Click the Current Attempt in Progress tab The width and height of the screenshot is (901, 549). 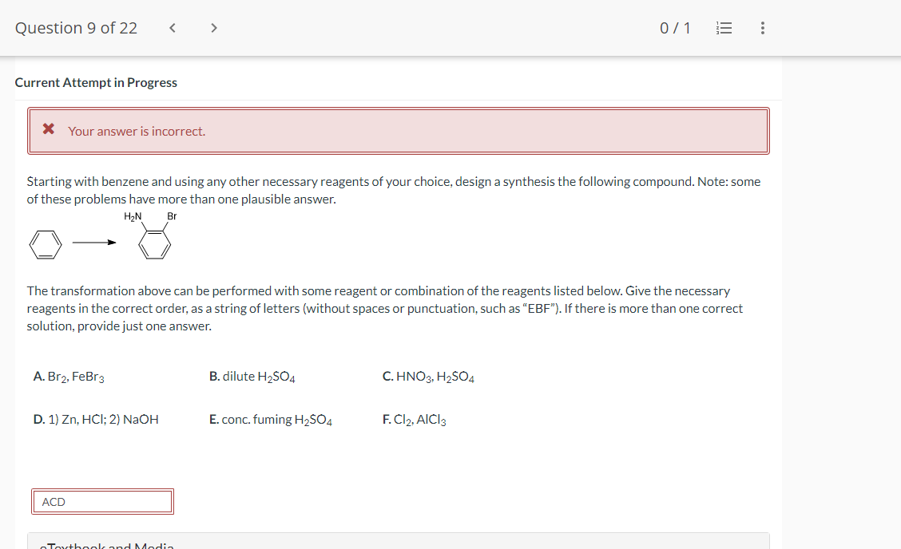(x=96, y=82)
